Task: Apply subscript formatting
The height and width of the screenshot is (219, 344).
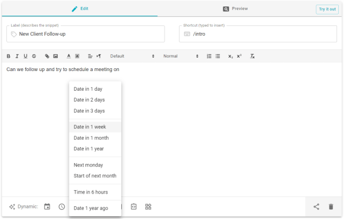Action: point(230,56)
